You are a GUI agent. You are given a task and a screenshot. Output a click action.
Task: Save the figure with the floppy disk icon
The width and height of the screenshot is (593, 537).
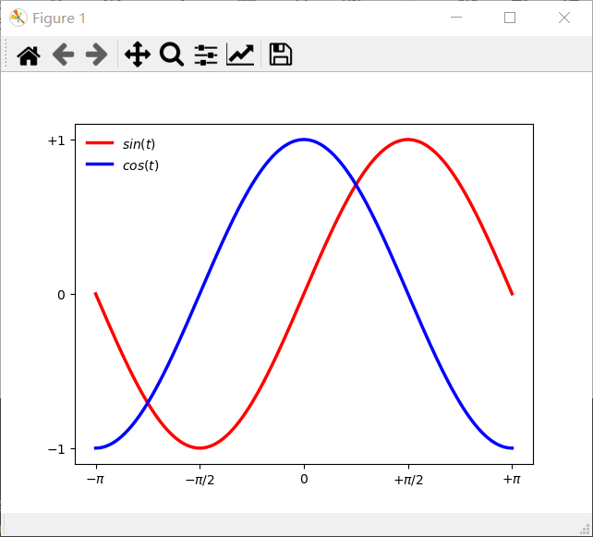point(280,55)
